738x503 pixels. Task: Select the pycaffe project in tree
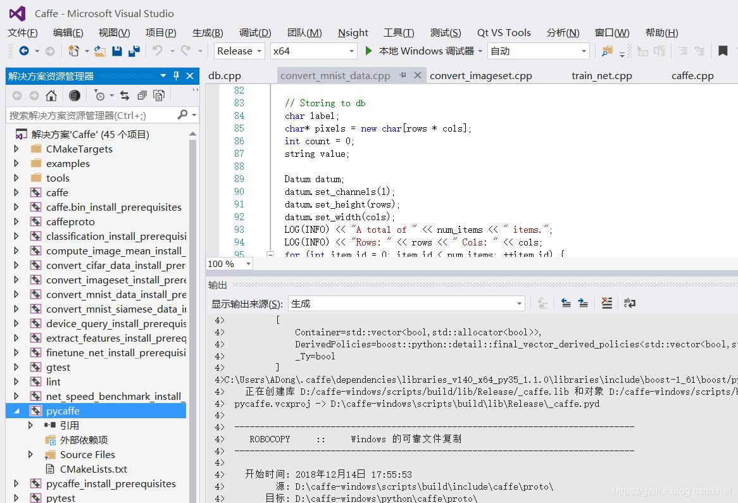point(63,411)
